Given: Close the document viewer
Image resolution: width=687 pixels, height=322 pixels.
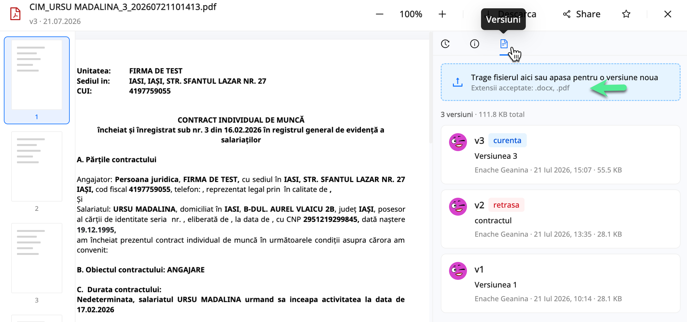Looking at the screenshot, I should click(x=667, y=14).
